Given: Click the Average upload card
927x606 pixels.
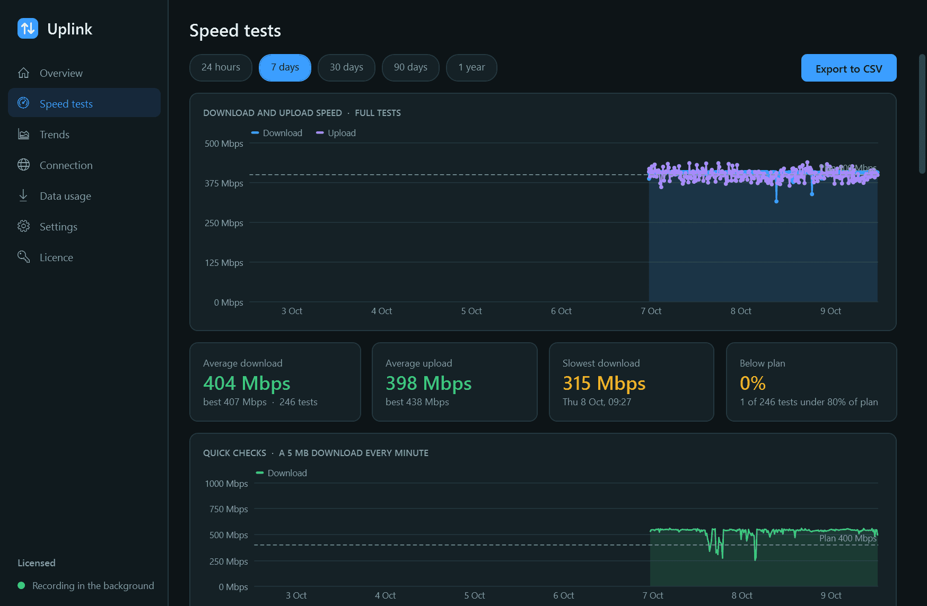Looking at the screenshot, I should pos(454,382).
